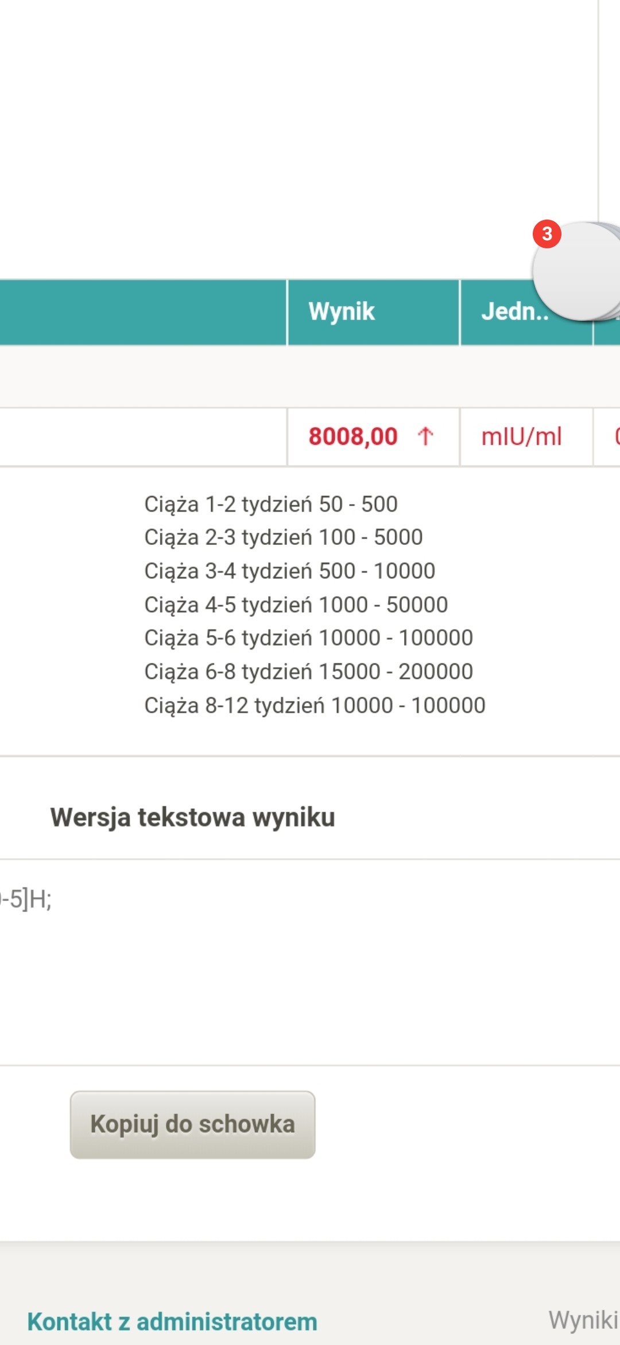Tap the Wyniki text in the footer
The height and width of the screenshot is (1345, 620).
[583, 1320]
